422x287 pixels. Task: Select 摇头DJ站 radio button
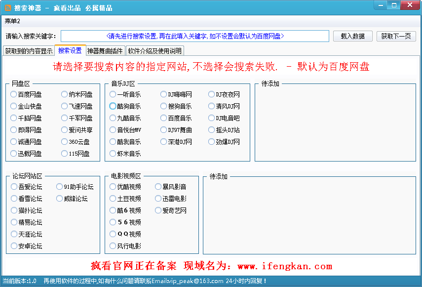point(224,130)
